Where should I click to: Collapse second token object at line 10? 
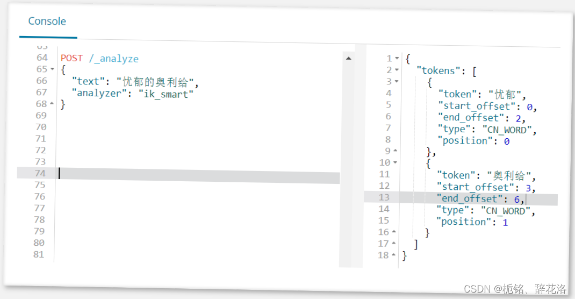click(x=396, y=162)
